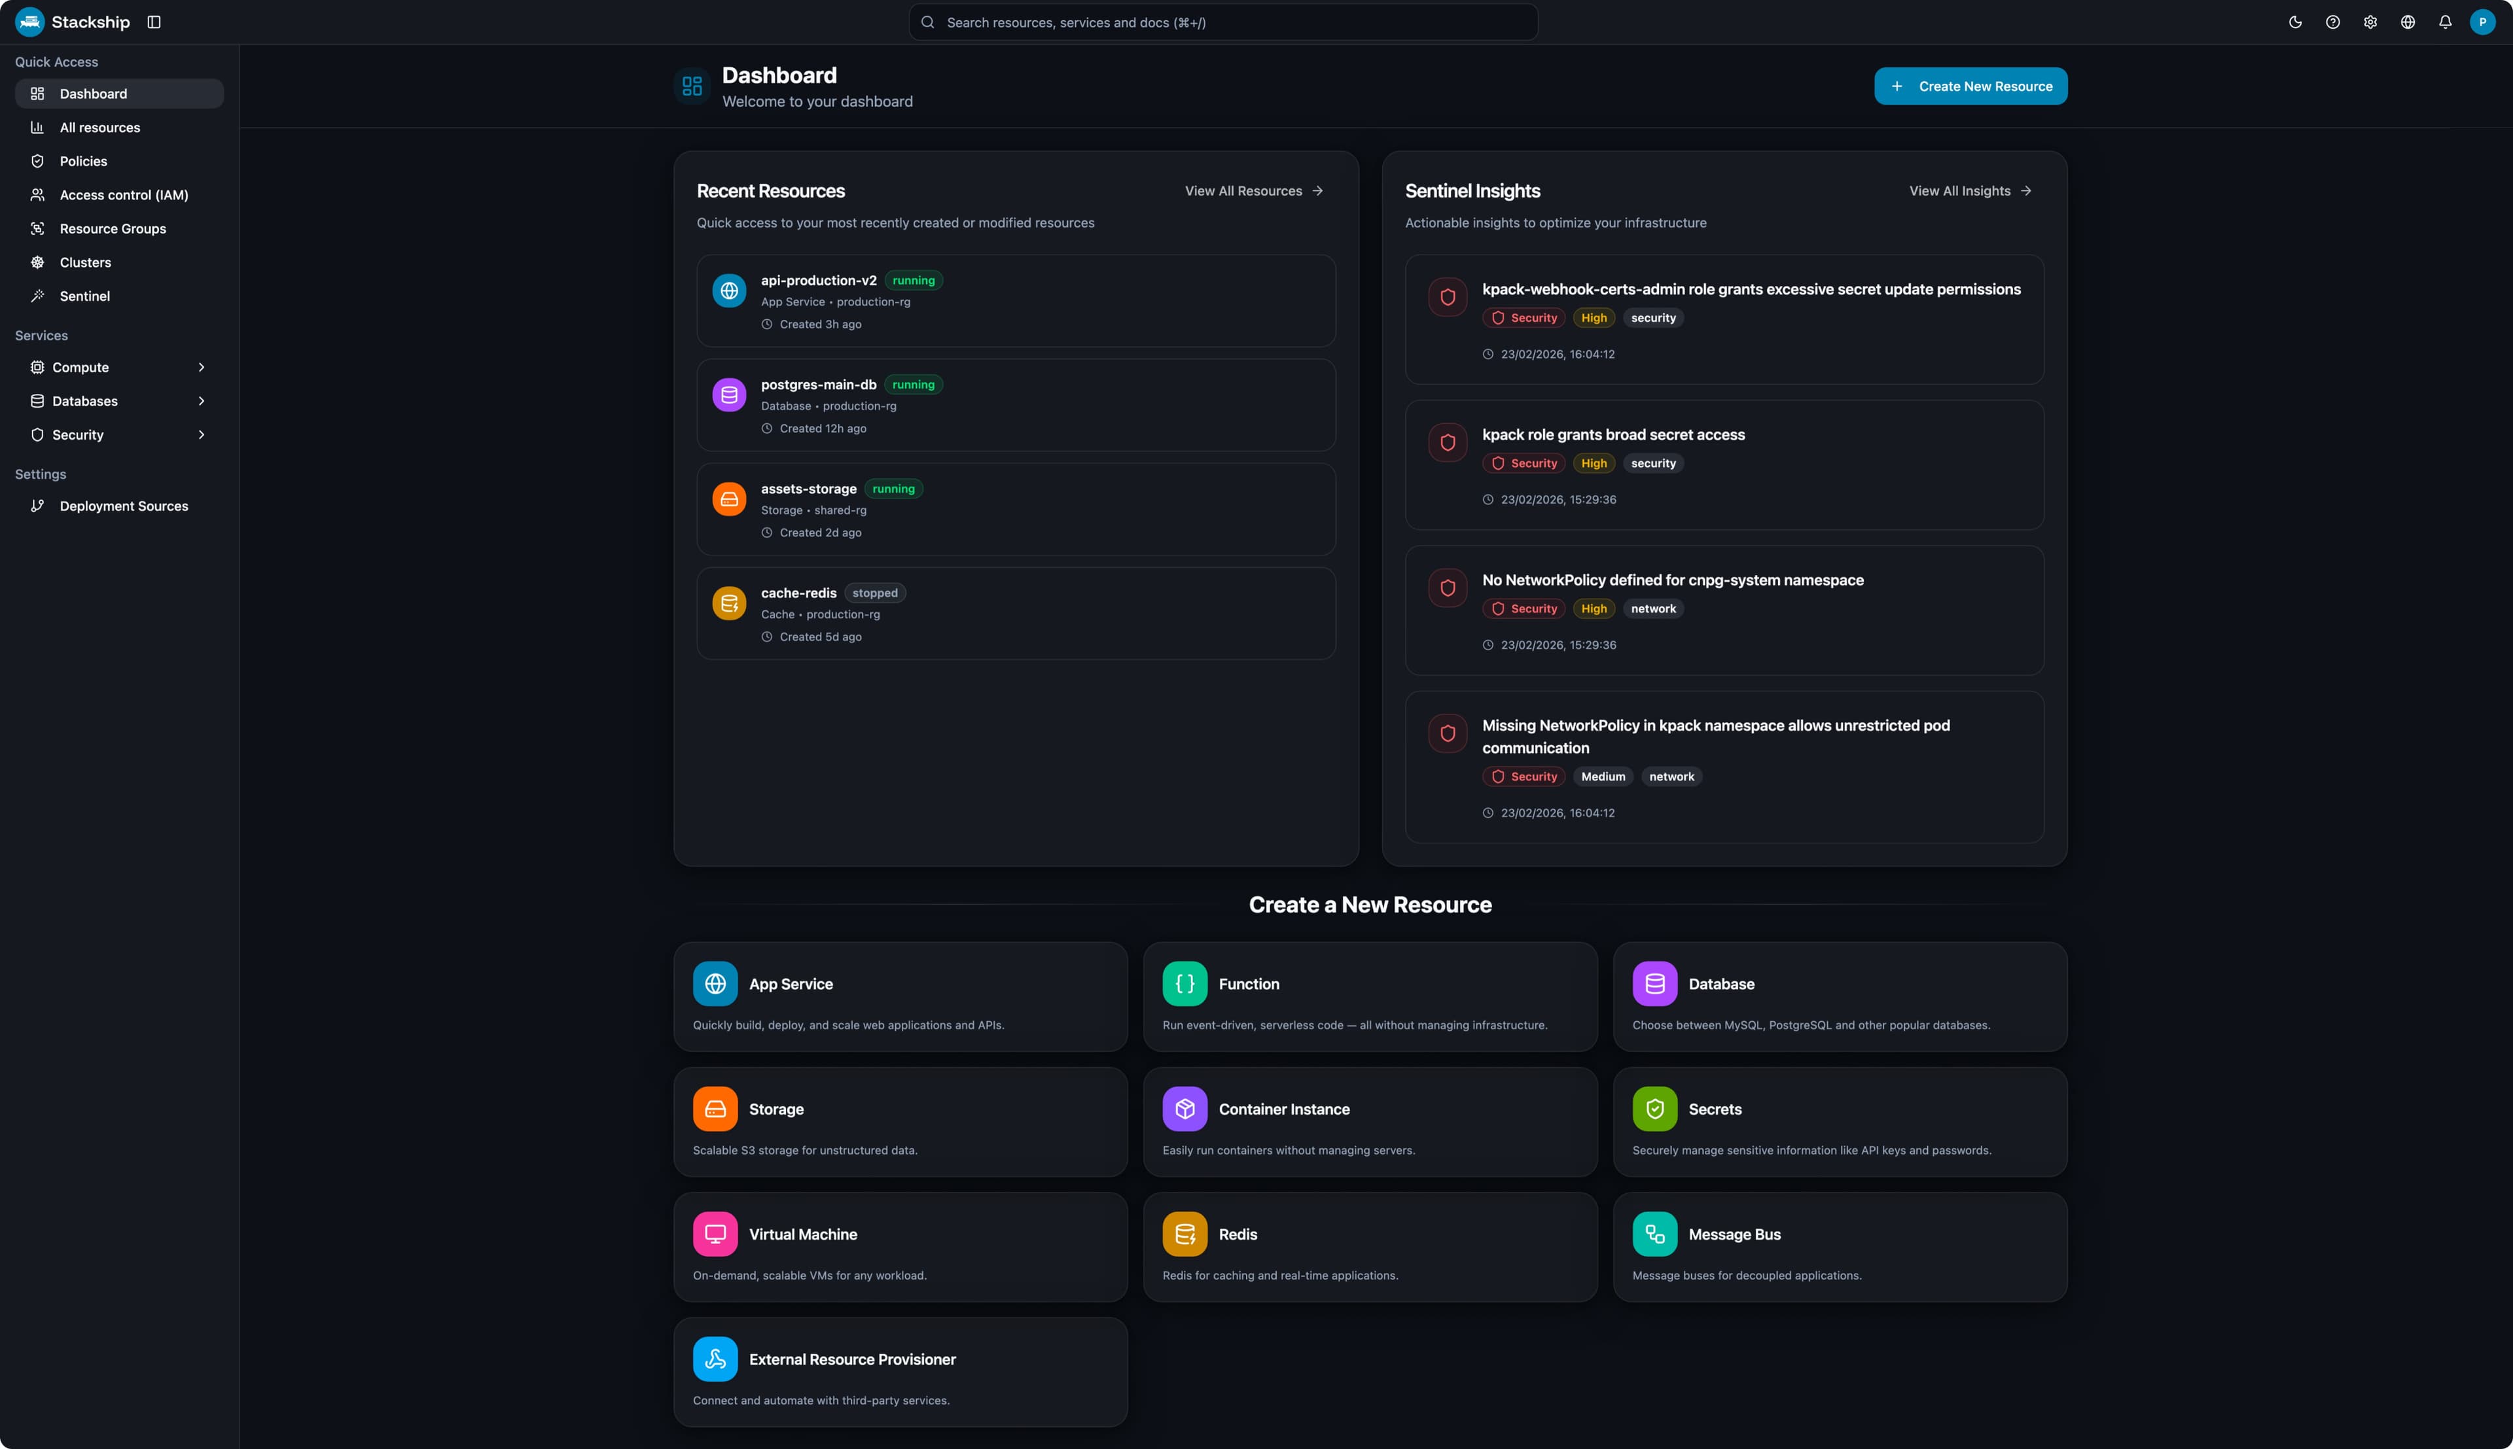Screen dimensions: 2513x1449
Task: Open Access control (IAM) from the sidebar
Action: click(x=124, y=195)
